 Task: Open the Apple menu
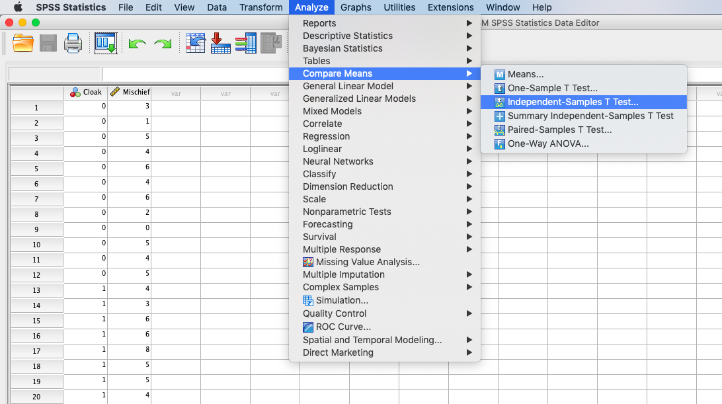pos(18,7)
